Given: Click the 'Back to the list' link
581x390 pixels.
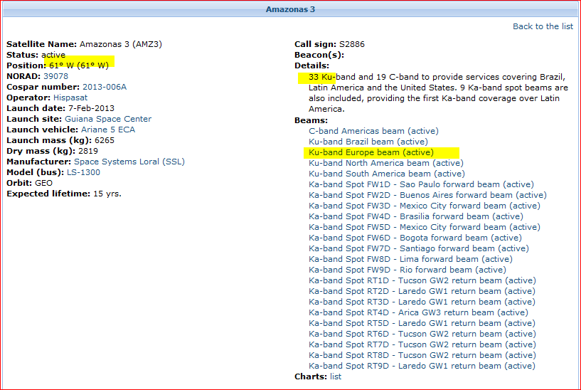Looking at the screenshot, I should [543, 26].
